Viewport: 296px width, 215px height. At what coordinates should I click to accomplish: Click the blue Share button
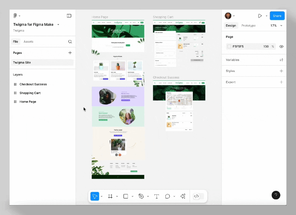tap(277, 16)
